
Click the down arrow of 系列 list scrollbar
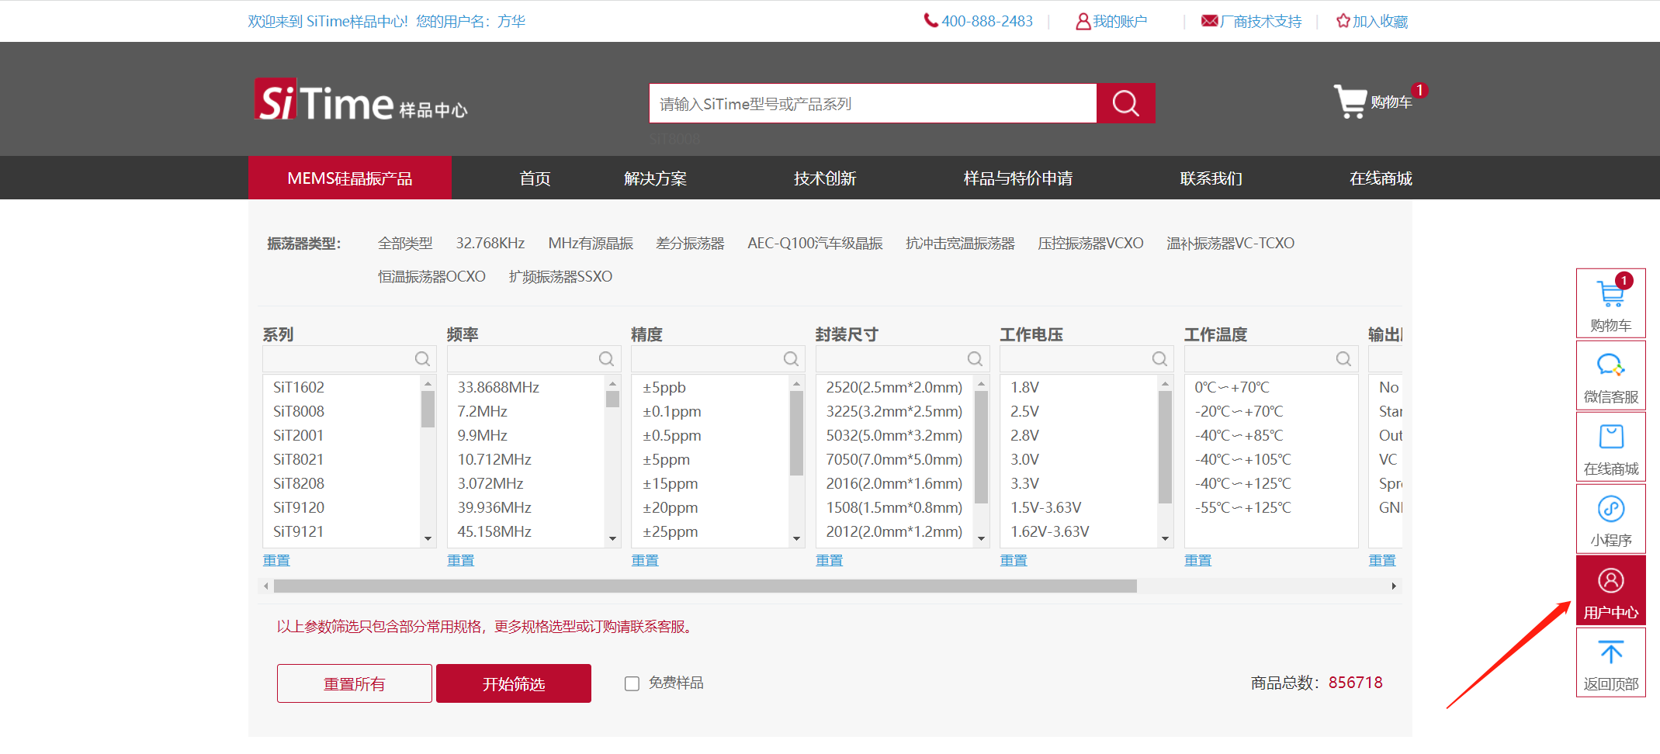pyautogui.click(x=428, y=539)
